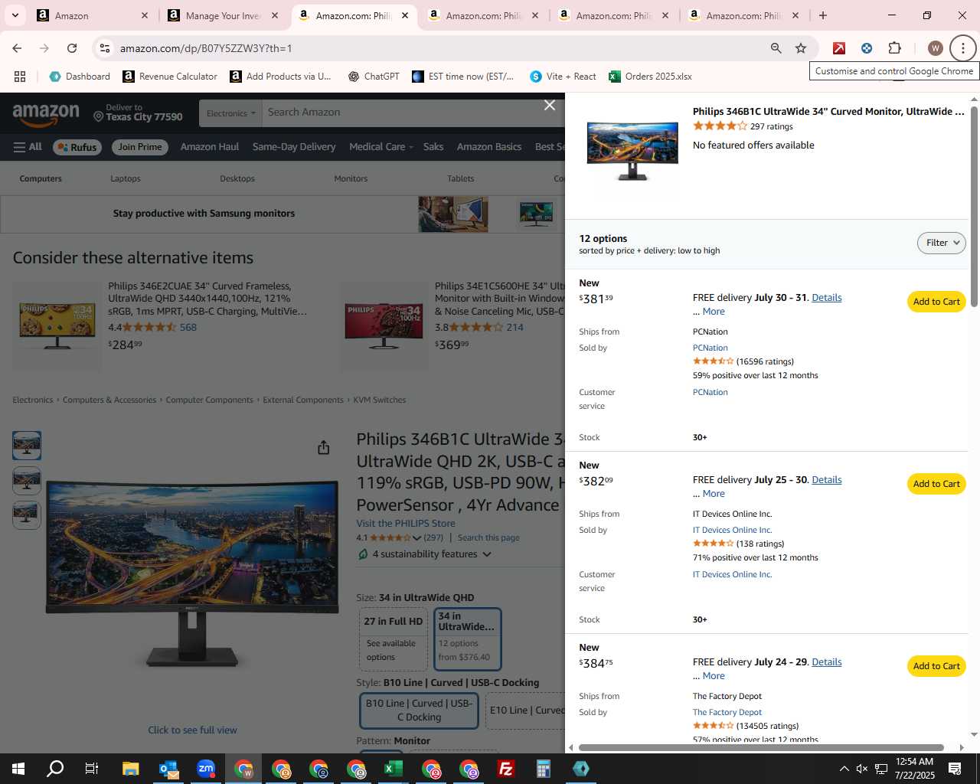980x784 pixels.
Task: Select the third product image thumbnail
Action: click(x=27, y=514)
